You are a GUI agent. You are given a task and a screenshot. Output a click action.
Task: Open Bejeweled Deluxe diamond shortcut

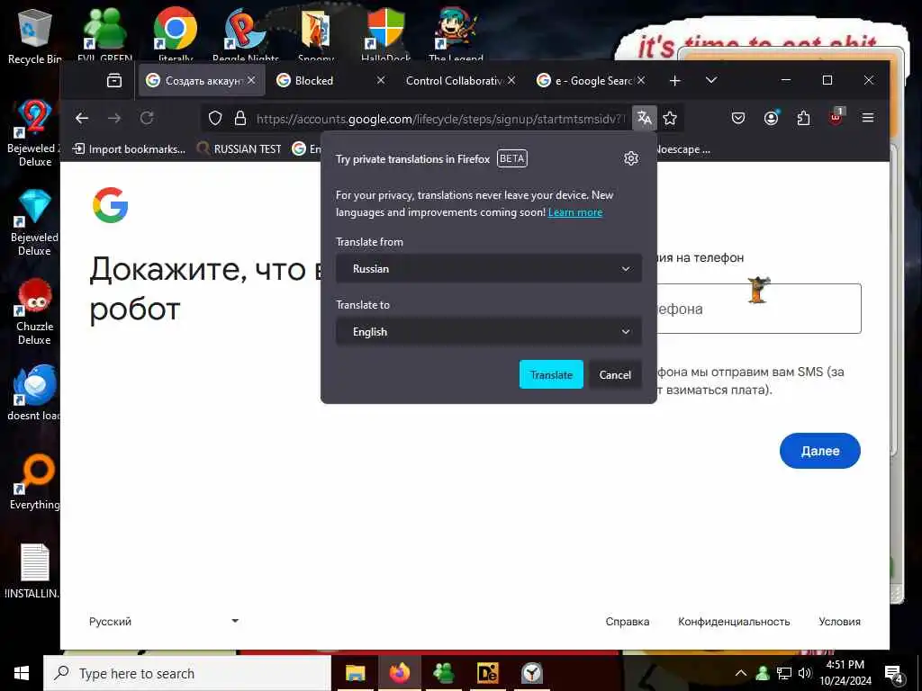[x=34, y=223]
